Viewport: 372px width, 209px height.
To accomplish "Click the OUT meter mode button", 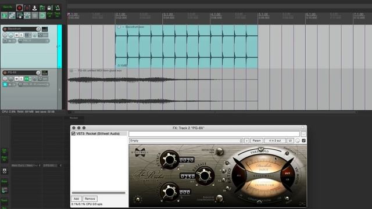I will tap(287, 174).
